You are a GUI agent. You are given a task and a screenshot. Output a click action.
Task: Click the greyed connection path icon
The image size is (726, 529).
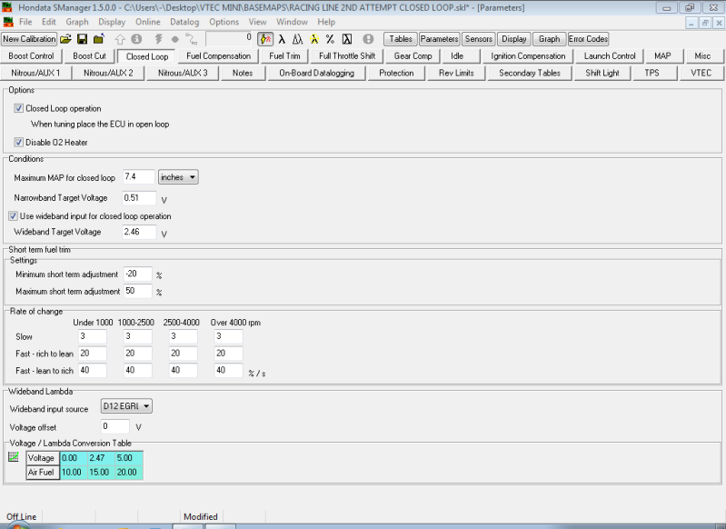(x=191, y=39)
